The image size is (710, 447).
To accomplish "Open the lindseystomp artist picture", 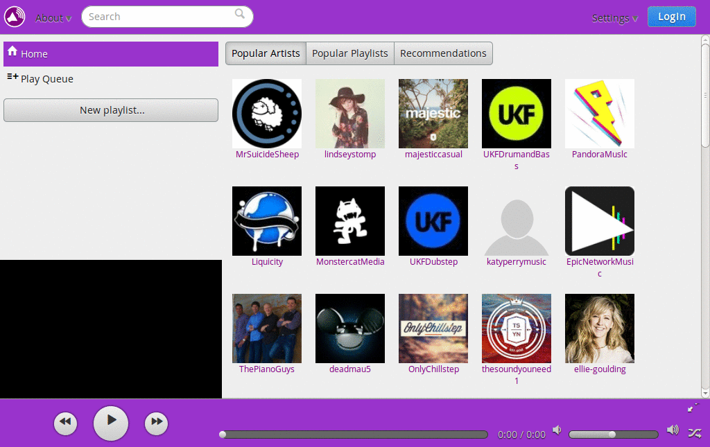I will pyautogui.click(x=350, y=114).
